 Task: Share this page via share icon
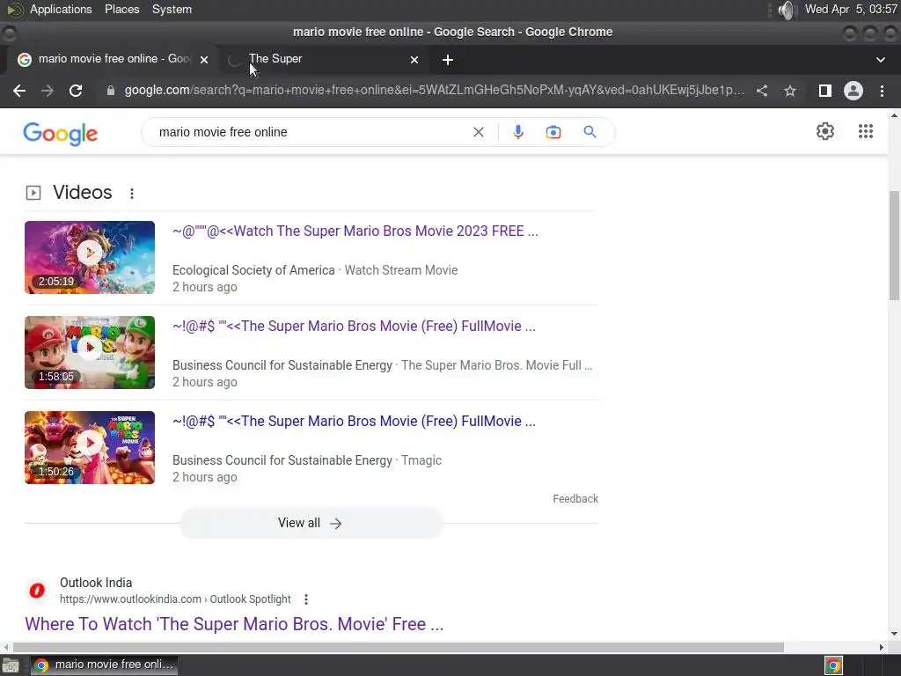(762, 91)
